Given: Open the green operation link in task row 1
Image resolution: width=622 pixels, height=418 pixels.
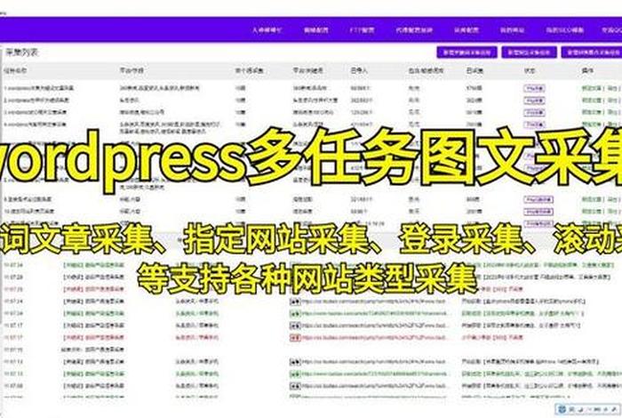Looking at the screenshot, I should coord(592,88).
